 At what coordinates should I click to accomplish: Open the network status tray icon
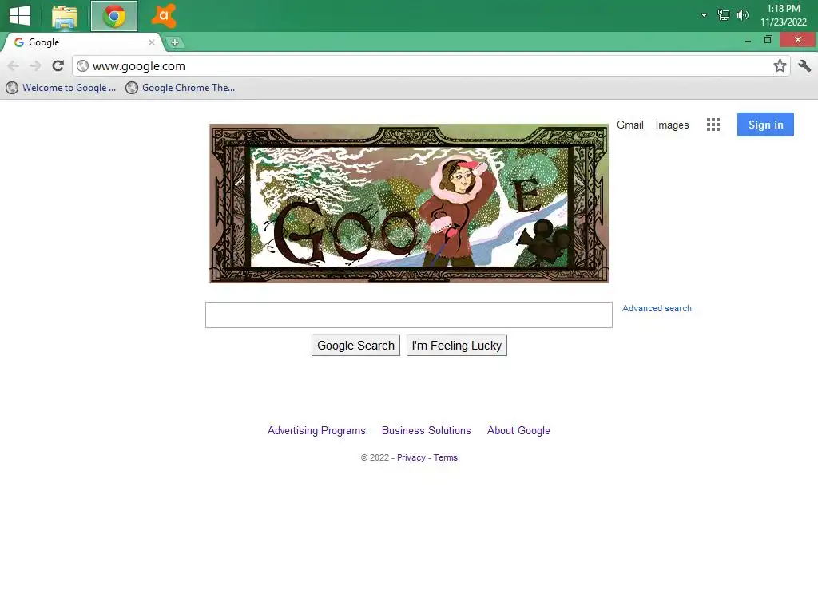(x=724, y=15)
